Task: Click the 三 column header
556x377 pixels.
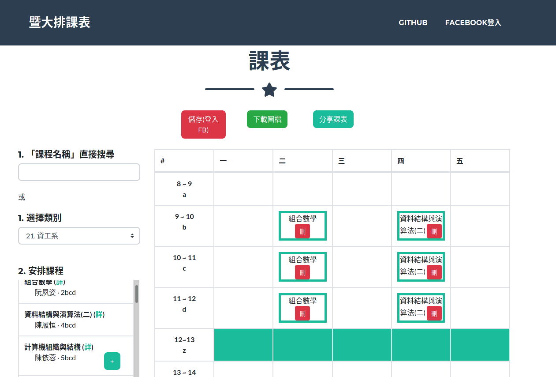Action: point(362,161)
